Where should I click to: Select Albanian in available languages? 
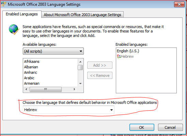(31, 67)
